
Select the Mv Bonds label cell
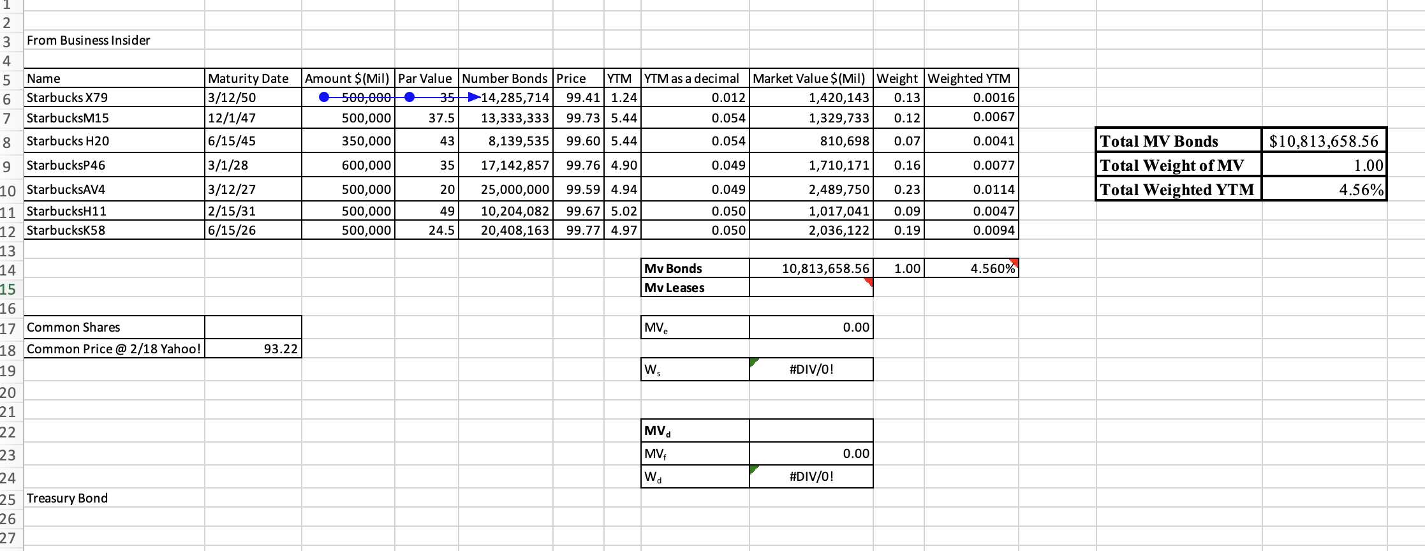pos(695,268)
